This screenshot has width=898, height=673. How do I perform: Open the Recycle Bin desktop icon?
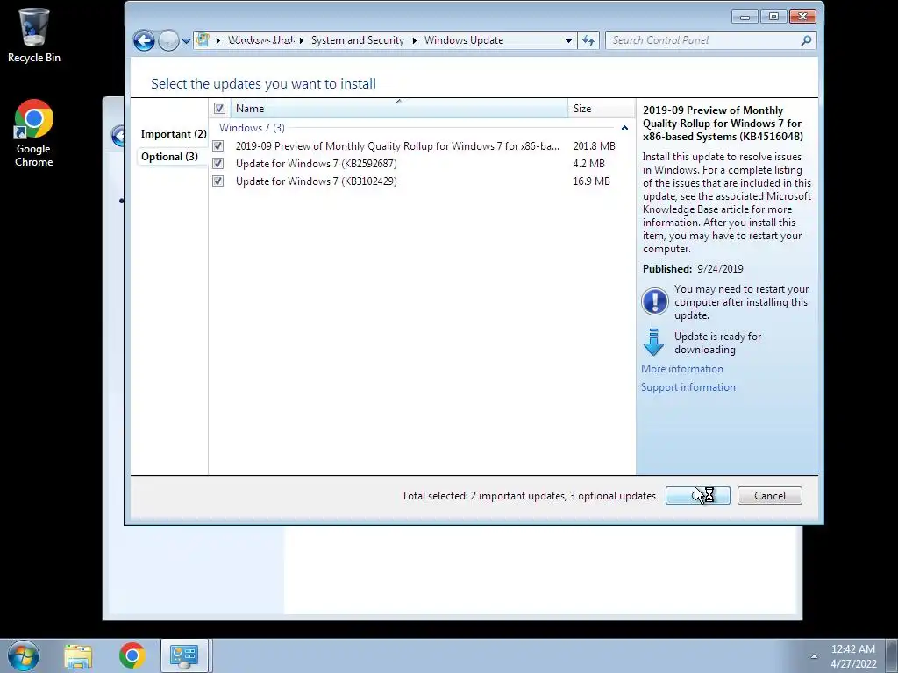tap(34, 35)
